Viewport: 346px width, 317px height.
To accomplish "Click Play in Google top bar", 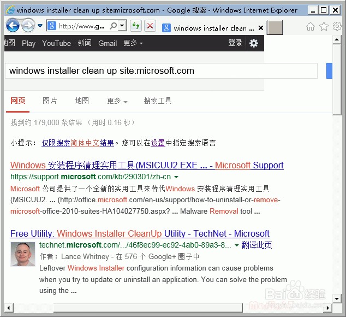I will [x=29, y=43].
